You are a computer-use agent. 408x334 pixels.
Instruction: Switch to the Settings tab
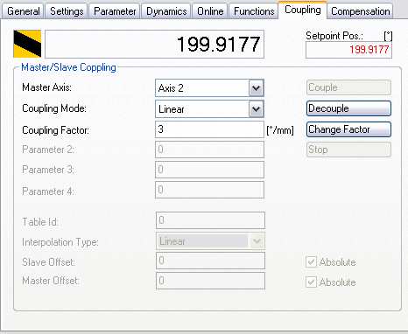point(67,11)
